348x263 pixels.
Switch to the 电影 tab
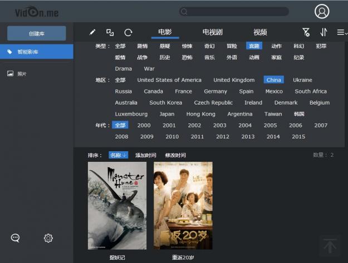(165, 32)
